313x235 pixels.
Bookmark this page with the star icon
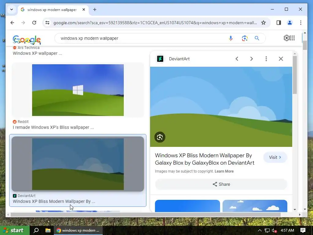pyautogui.click(x=263, y=23)
